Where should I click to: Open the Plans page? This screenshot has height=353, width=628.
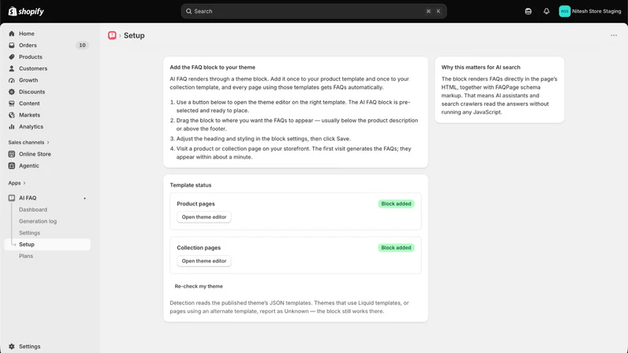tap(26, 257)
